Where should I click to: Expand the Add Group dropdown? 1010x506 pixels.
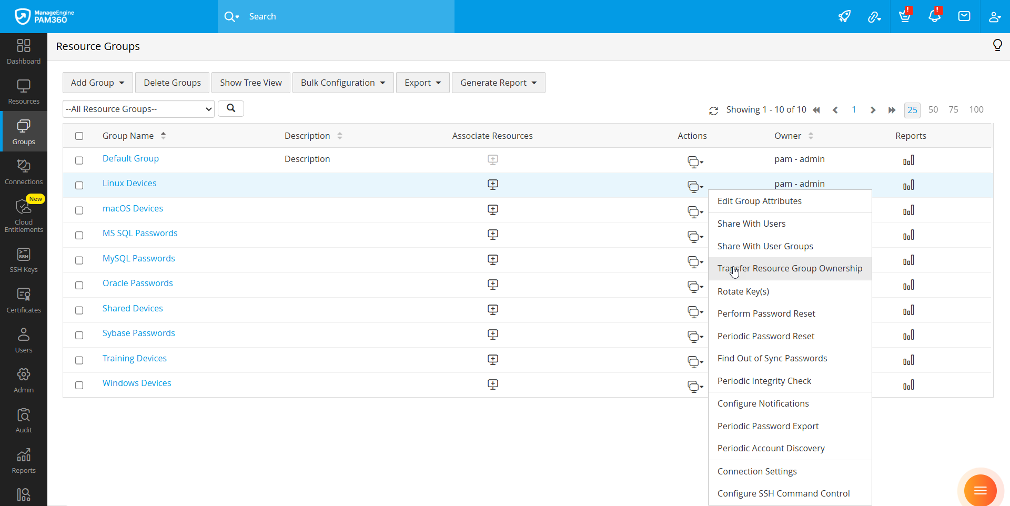pos(98,83)
